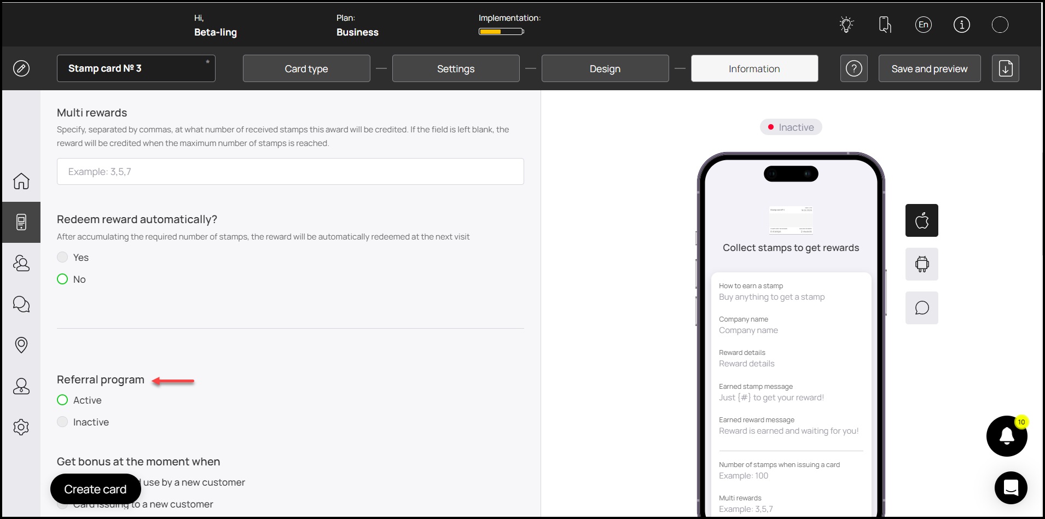The width and height of the screenshot is (1045, 519).
Task: Click the Implementation progress bar
Action: (x=501, y=32)
